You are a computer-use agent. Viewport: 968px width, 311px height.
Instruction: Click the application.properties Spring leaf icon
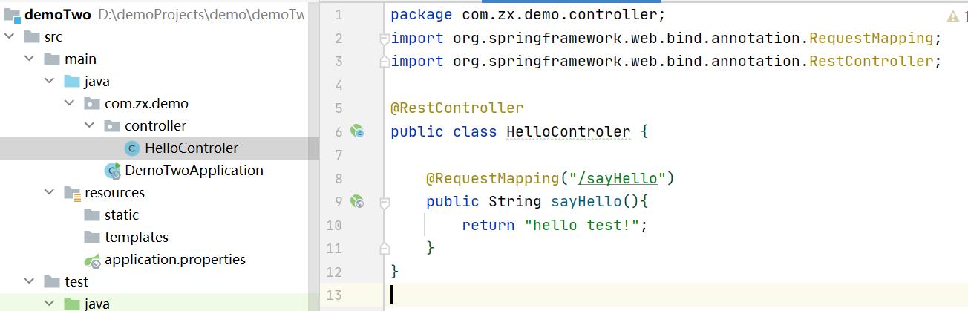point(92,261)
